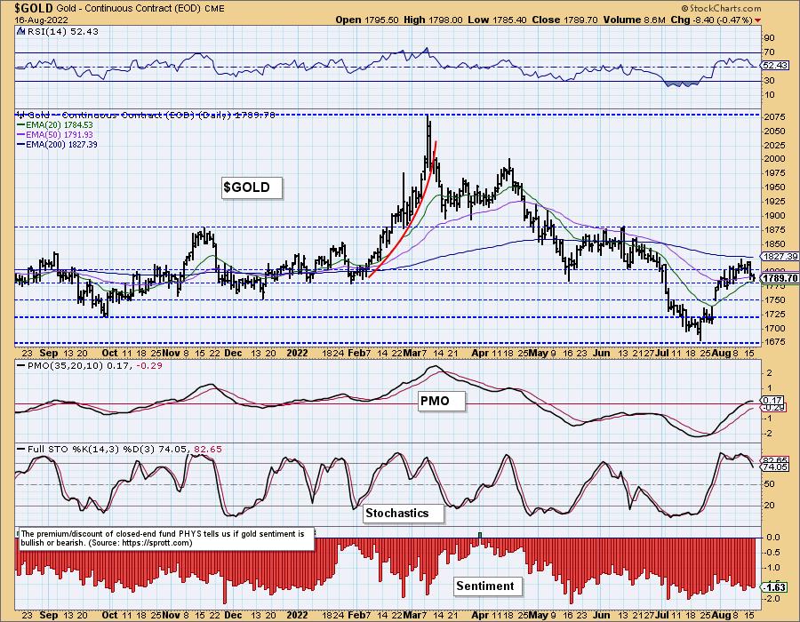
Task: Click the Chg -8.40 (-0.47%) value
Action: 711,20
